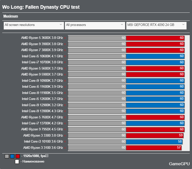Click the red bar of AMD Ryzen 5 7600X

coord(155,117)
